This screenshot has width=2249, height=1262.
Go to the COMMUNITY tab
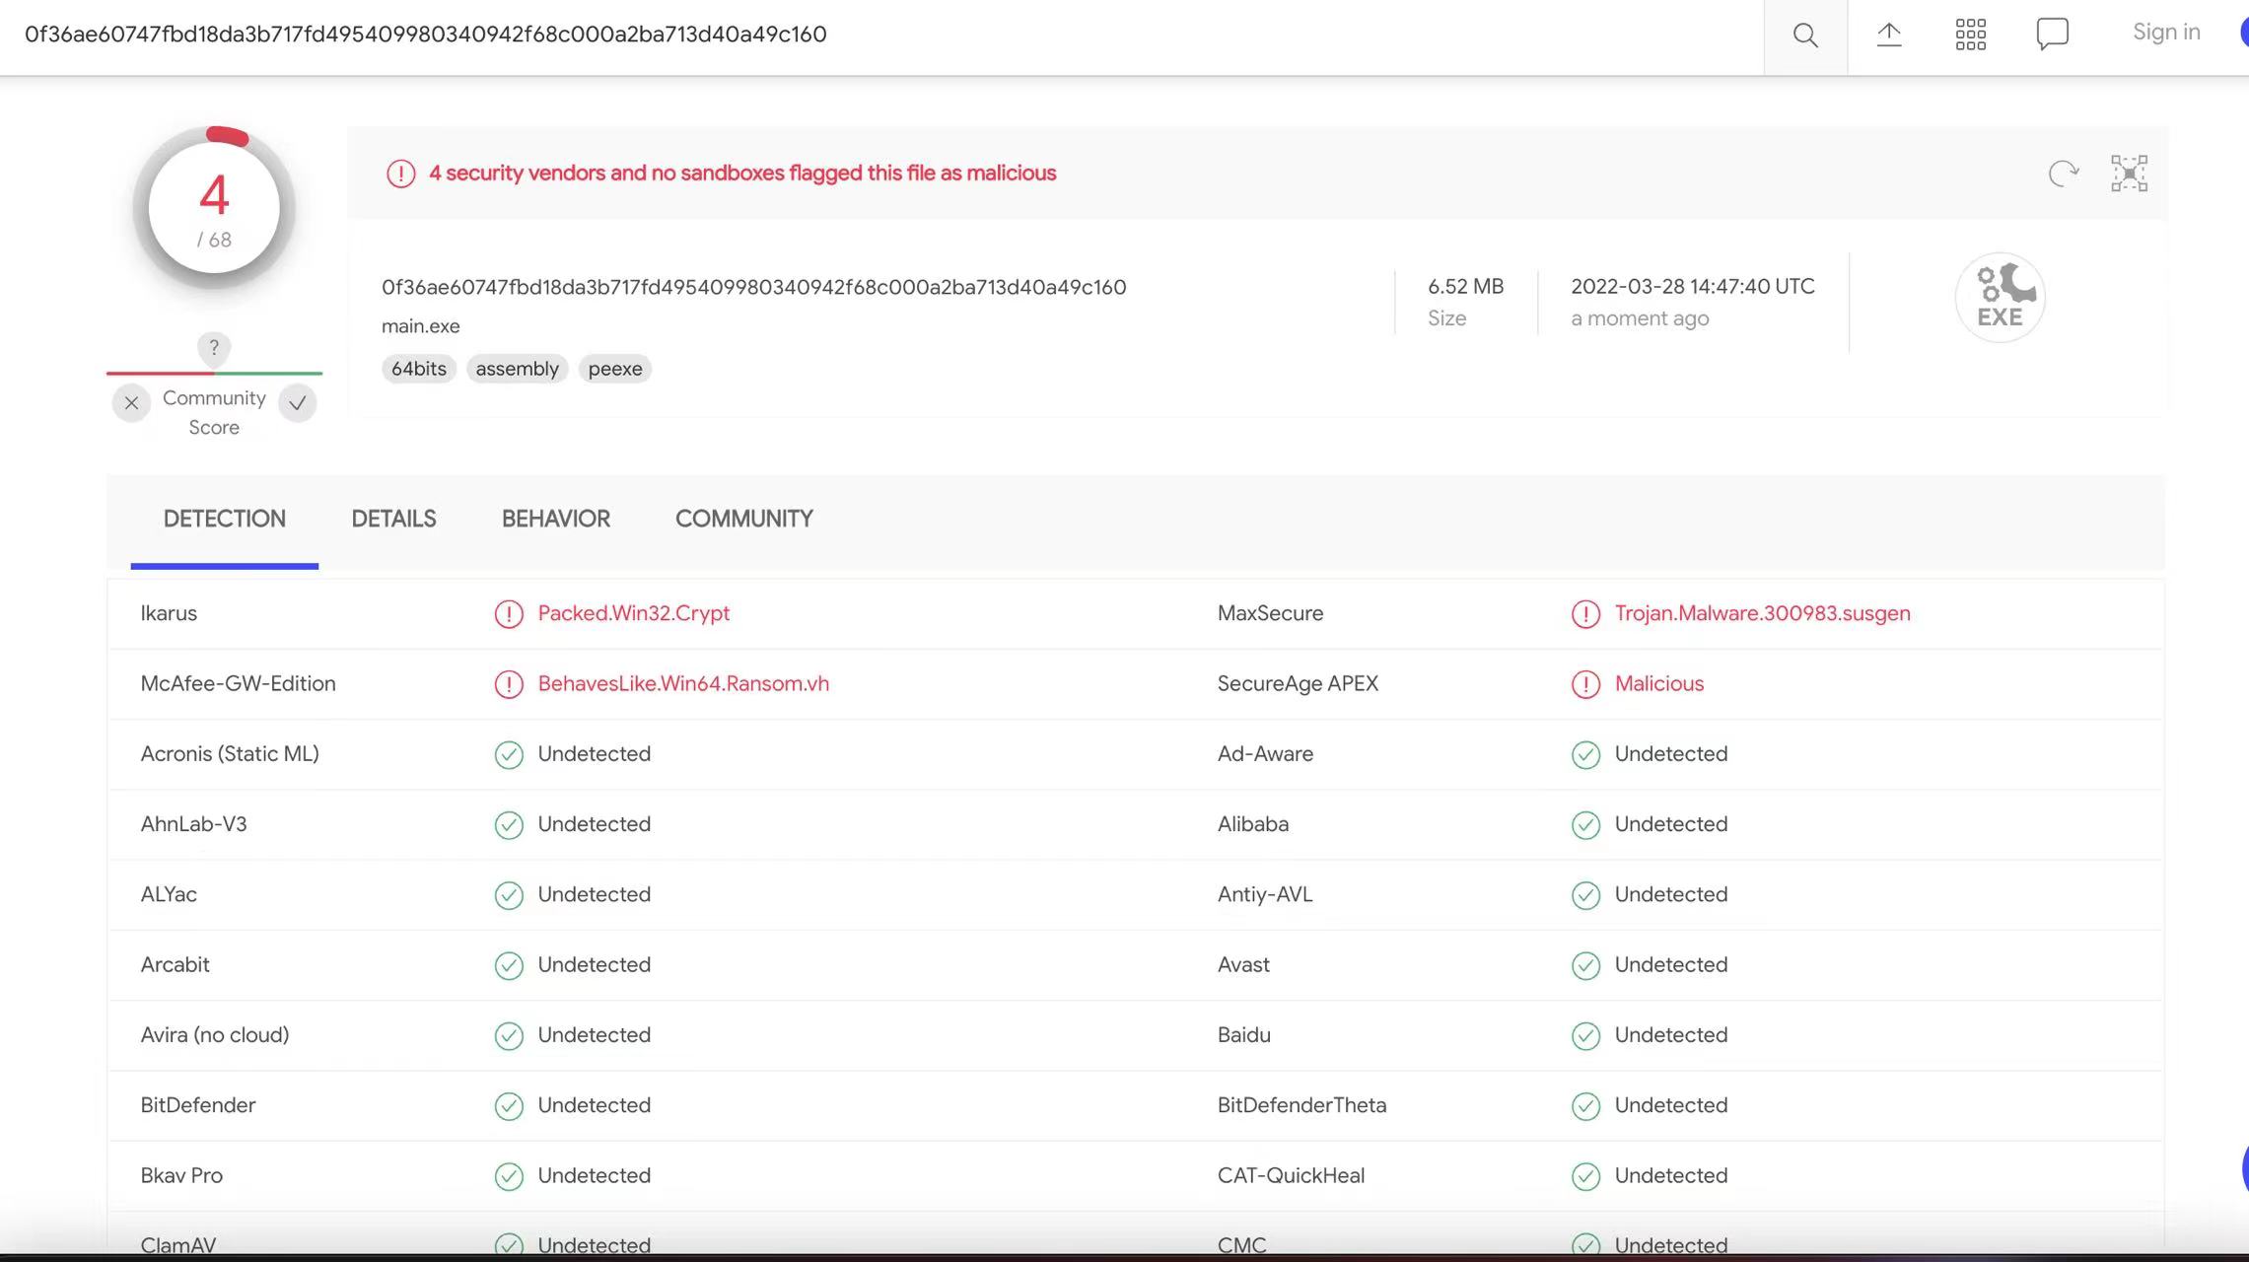pos(743,520)
